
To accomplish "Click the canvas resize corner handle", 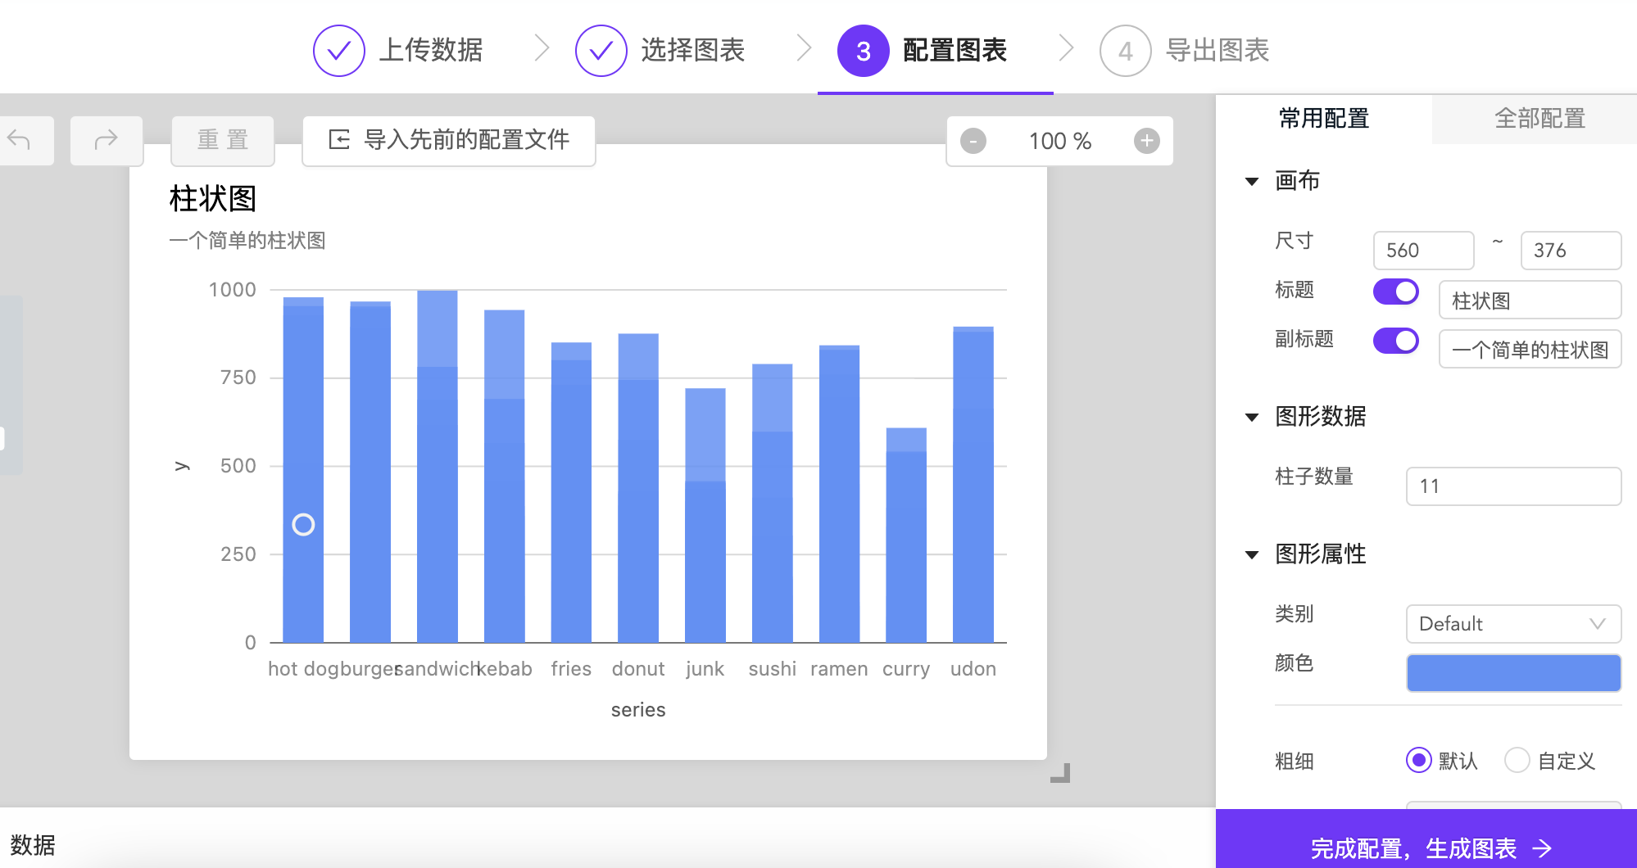I will (x=1061, y=773).
